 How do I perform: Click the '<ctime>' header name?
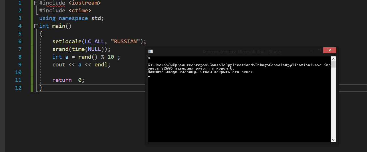[80, 11]
